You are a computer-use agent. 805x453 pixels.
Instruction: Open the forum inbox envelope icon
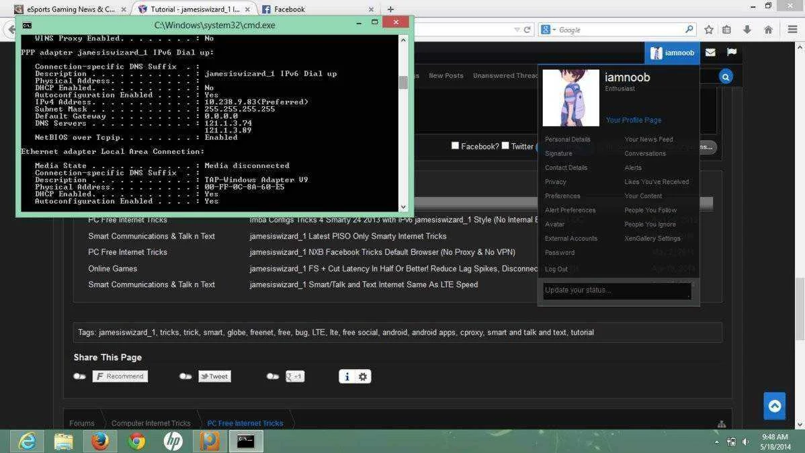[710, 52]
